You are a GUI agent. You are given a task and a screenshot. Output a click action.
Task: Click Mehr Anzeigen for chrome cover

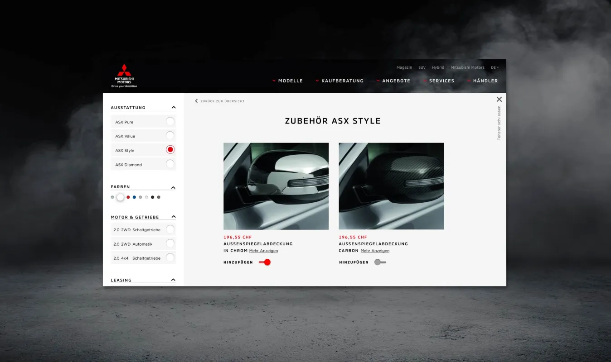pyautogui.click(x=263, y=251)
